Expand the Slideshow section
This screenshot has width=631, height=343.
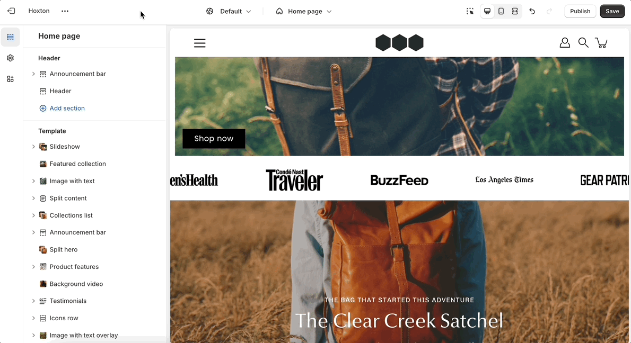33,147
